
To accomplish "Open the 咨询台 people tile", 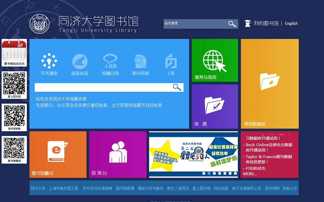I will point(118,154).
